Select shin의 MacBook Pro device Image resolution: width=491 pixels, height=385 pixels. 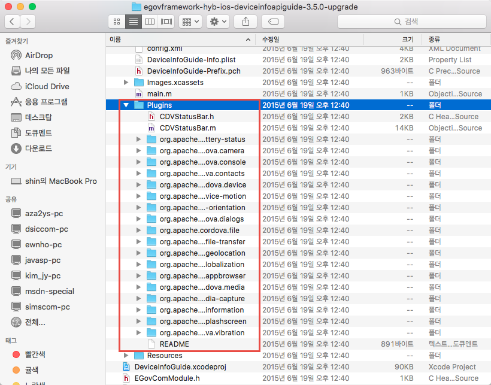point(60,181)
